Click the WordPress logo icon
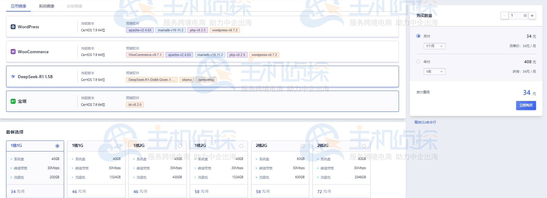 pyautogui.click(x=13, y=27)
